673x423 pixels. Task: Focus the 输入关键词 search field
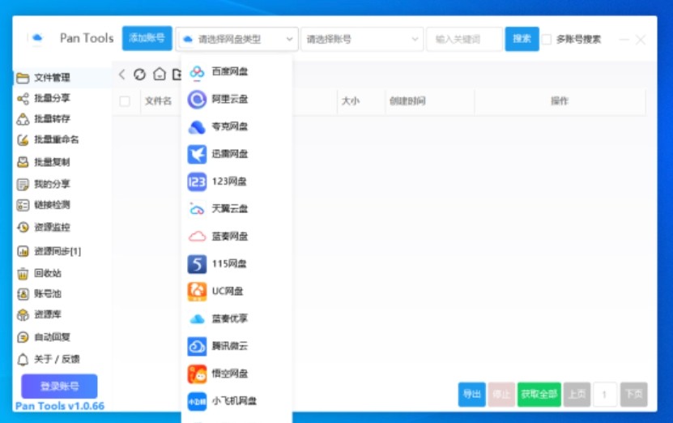(464, 39)
